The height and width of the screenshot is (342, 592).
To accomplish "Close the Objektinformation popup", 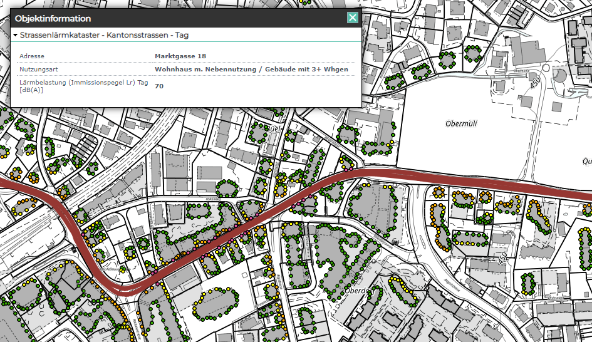I will coord(353,18).
